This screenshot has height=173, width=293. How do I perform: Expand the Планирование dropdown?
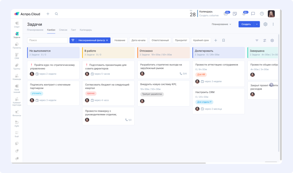pyautogui.click(x=221, y=24)
